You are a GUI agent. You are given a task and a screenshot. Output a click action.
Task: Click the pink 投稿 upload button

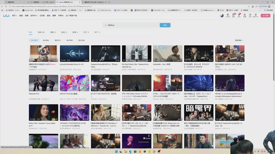click(265, 15)
